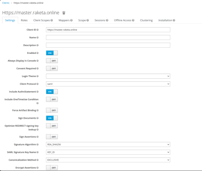Click help icon for Consent Required

38,68
